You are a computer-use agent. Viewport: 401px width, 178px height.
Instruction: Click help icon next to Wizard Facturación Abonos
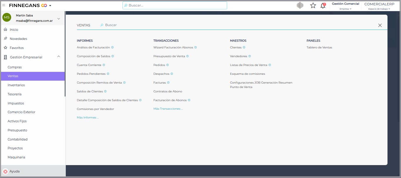(196, 47)
